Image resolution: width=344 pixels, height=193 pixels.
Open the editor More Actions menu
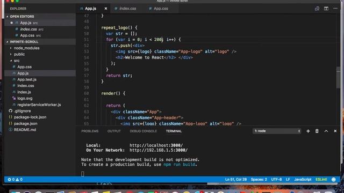tap(335, 9)
